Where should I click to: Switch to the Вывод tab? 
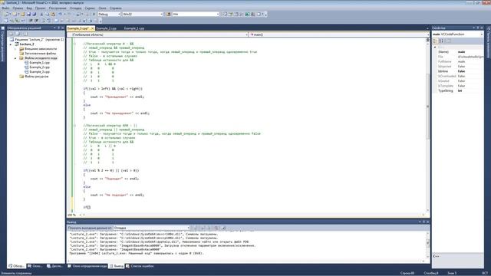click(x=116, y=266)
